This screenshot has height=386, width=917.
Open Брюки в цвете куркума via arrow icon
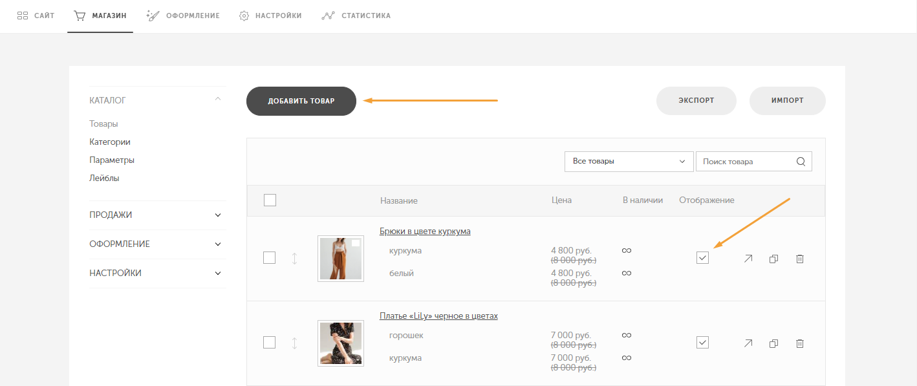[748, 259]
